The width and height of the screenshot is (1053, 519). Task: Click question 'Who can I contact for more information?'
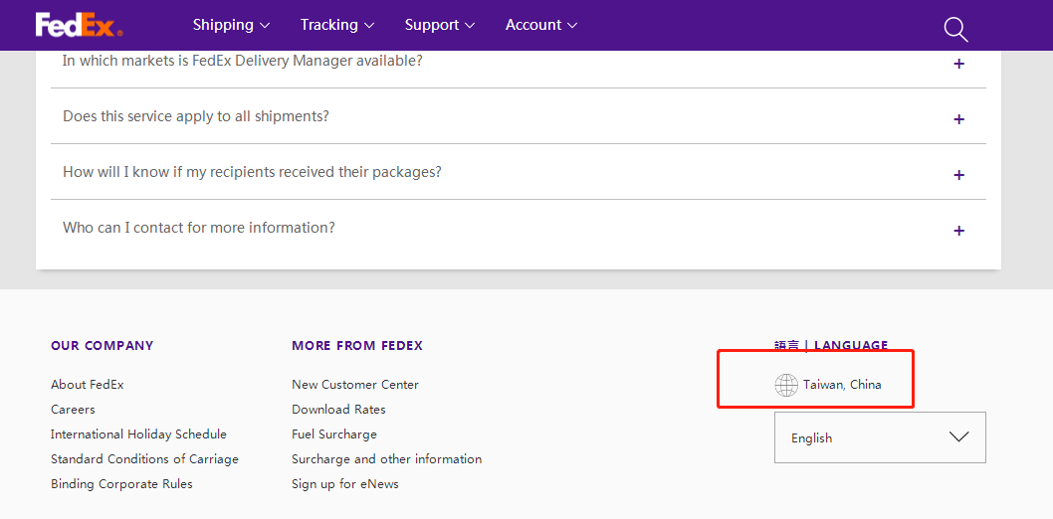[199, 228]
